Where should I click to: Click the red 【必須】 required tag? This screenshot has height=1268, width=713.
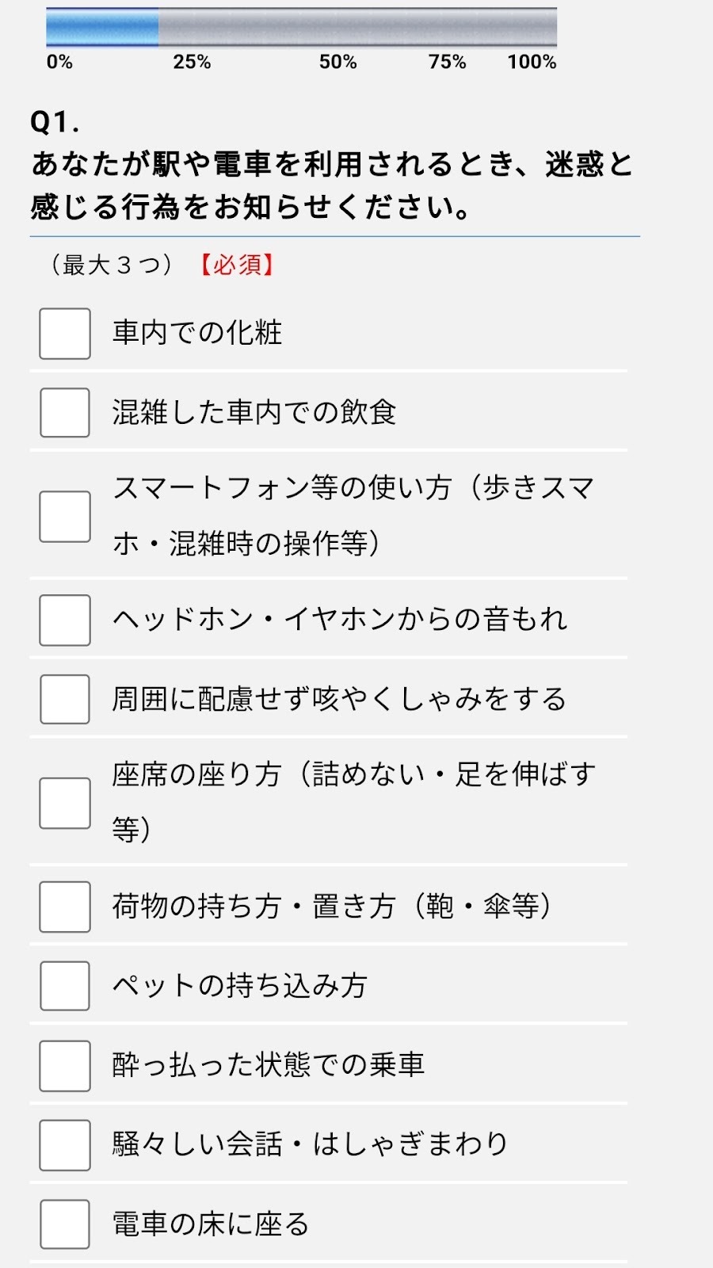point(237,265)
